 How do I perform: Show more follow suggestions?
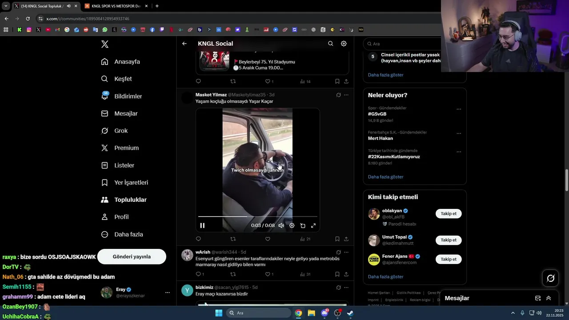click(385, 277)
